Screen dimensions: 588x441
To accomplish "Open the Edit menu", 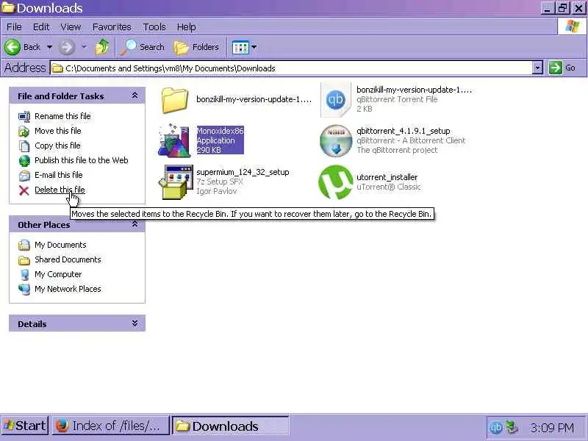I will click(41, 27).
